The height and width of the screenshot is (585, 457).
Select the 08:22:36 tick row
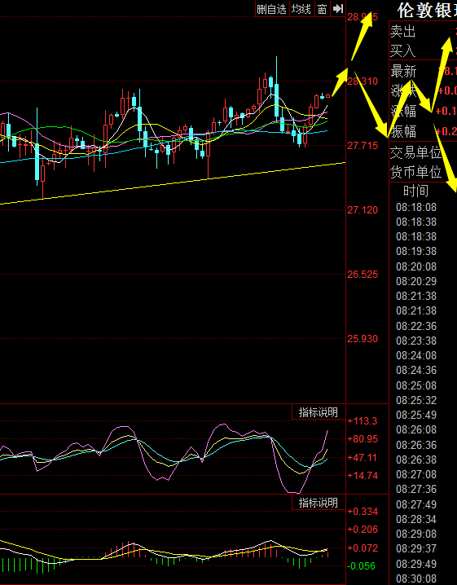(416, 326)
